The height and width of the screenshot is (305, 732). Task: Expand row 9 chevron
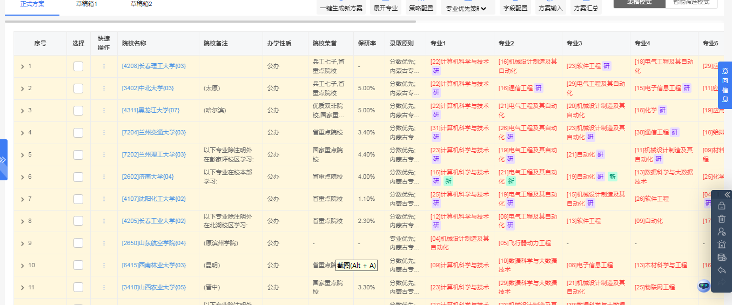pyautogui.click(x=22, y=243)
